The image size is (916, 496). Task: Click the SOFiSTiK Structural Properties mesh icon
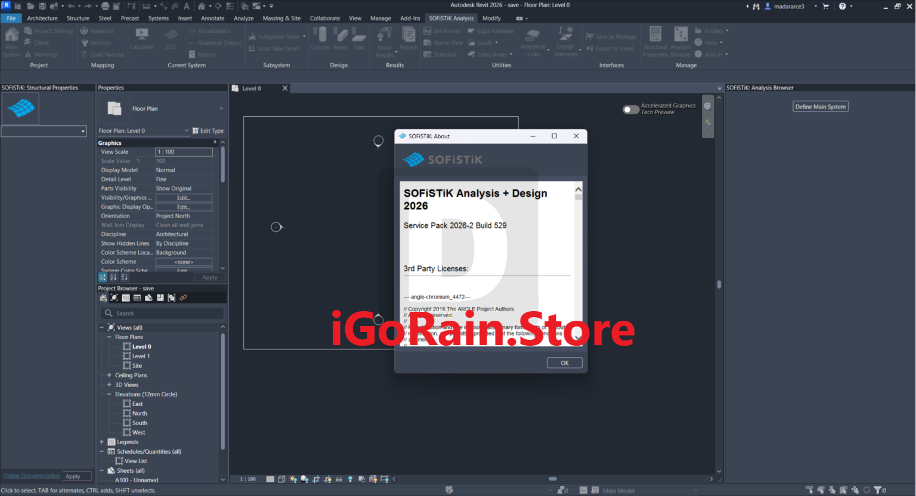[20, 108]
